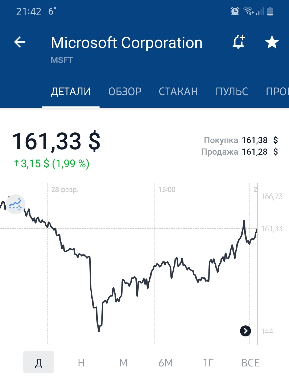Select the Д daily chart range
This screenshot has height=386, width=289.
click(x=39, y=362)
